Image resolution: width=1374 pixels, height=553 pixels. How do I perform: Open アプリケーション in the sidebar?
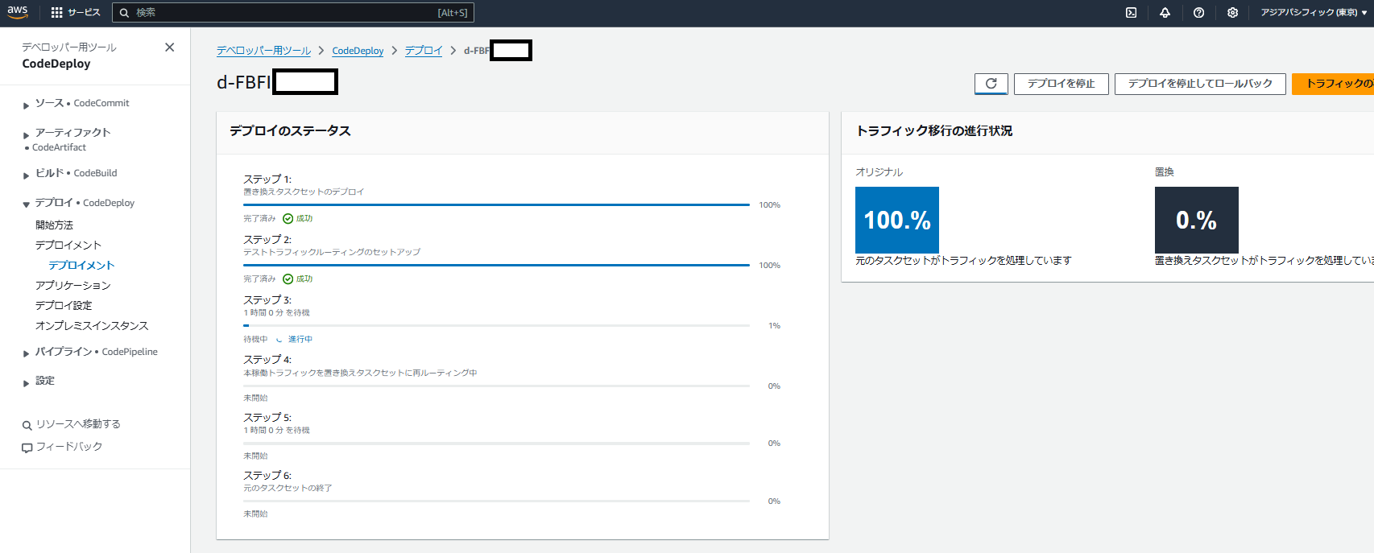(72, 286)
